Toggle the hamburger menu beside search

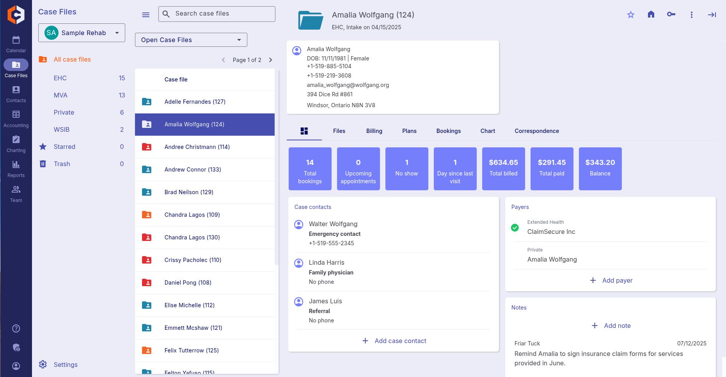[x=146, y=15]
